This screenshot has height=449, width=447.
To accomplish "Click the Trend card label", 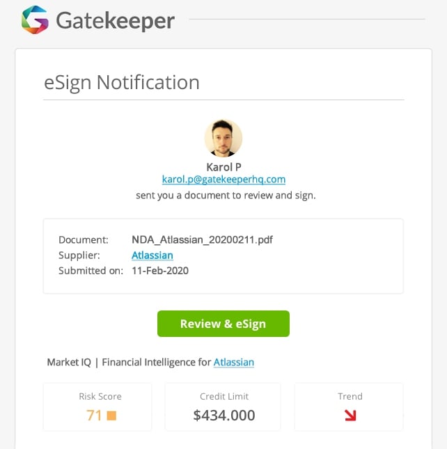I will pyautogui.click(x=350, y=396).
